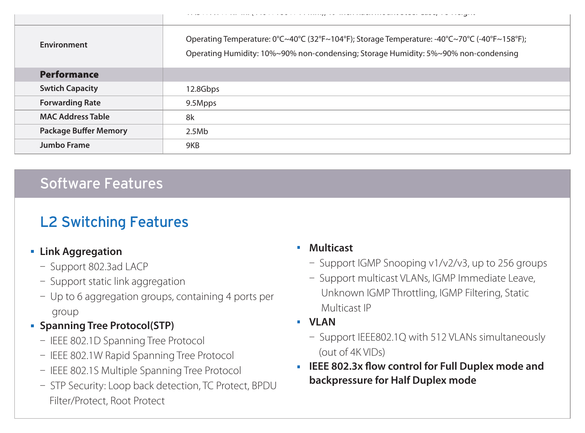The height and width of the screenshot is (433, 585).
Task: Click the L2 Switching Features heading
Action: click(114, 222)
